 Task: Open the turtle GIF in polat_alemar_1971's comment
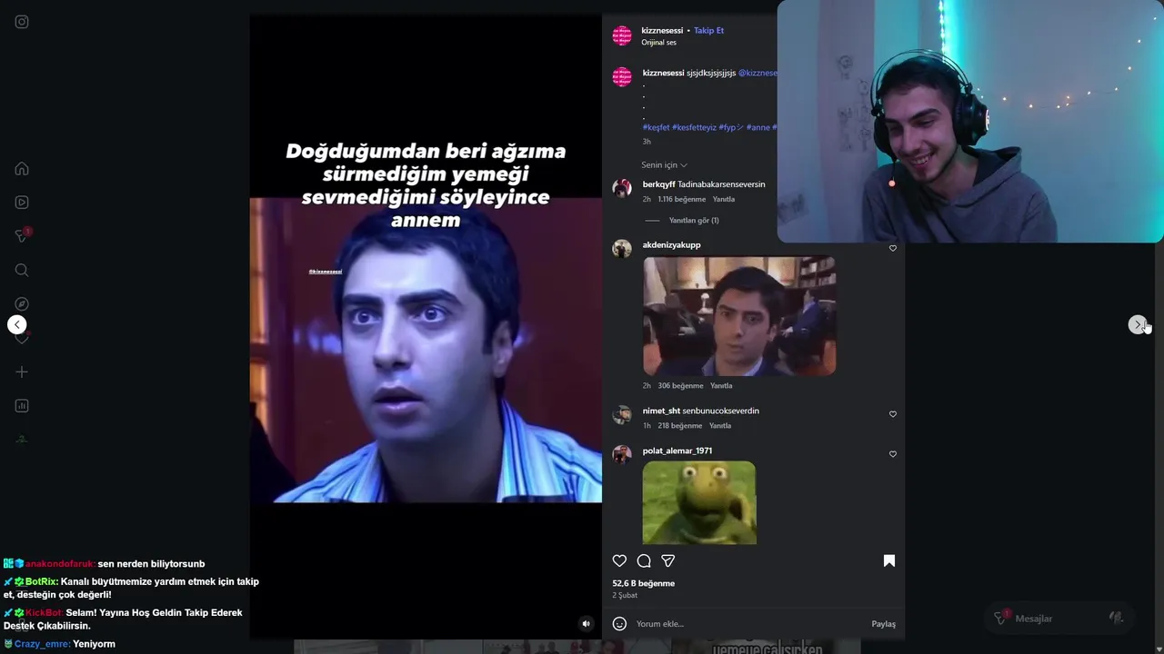[699, 502]
